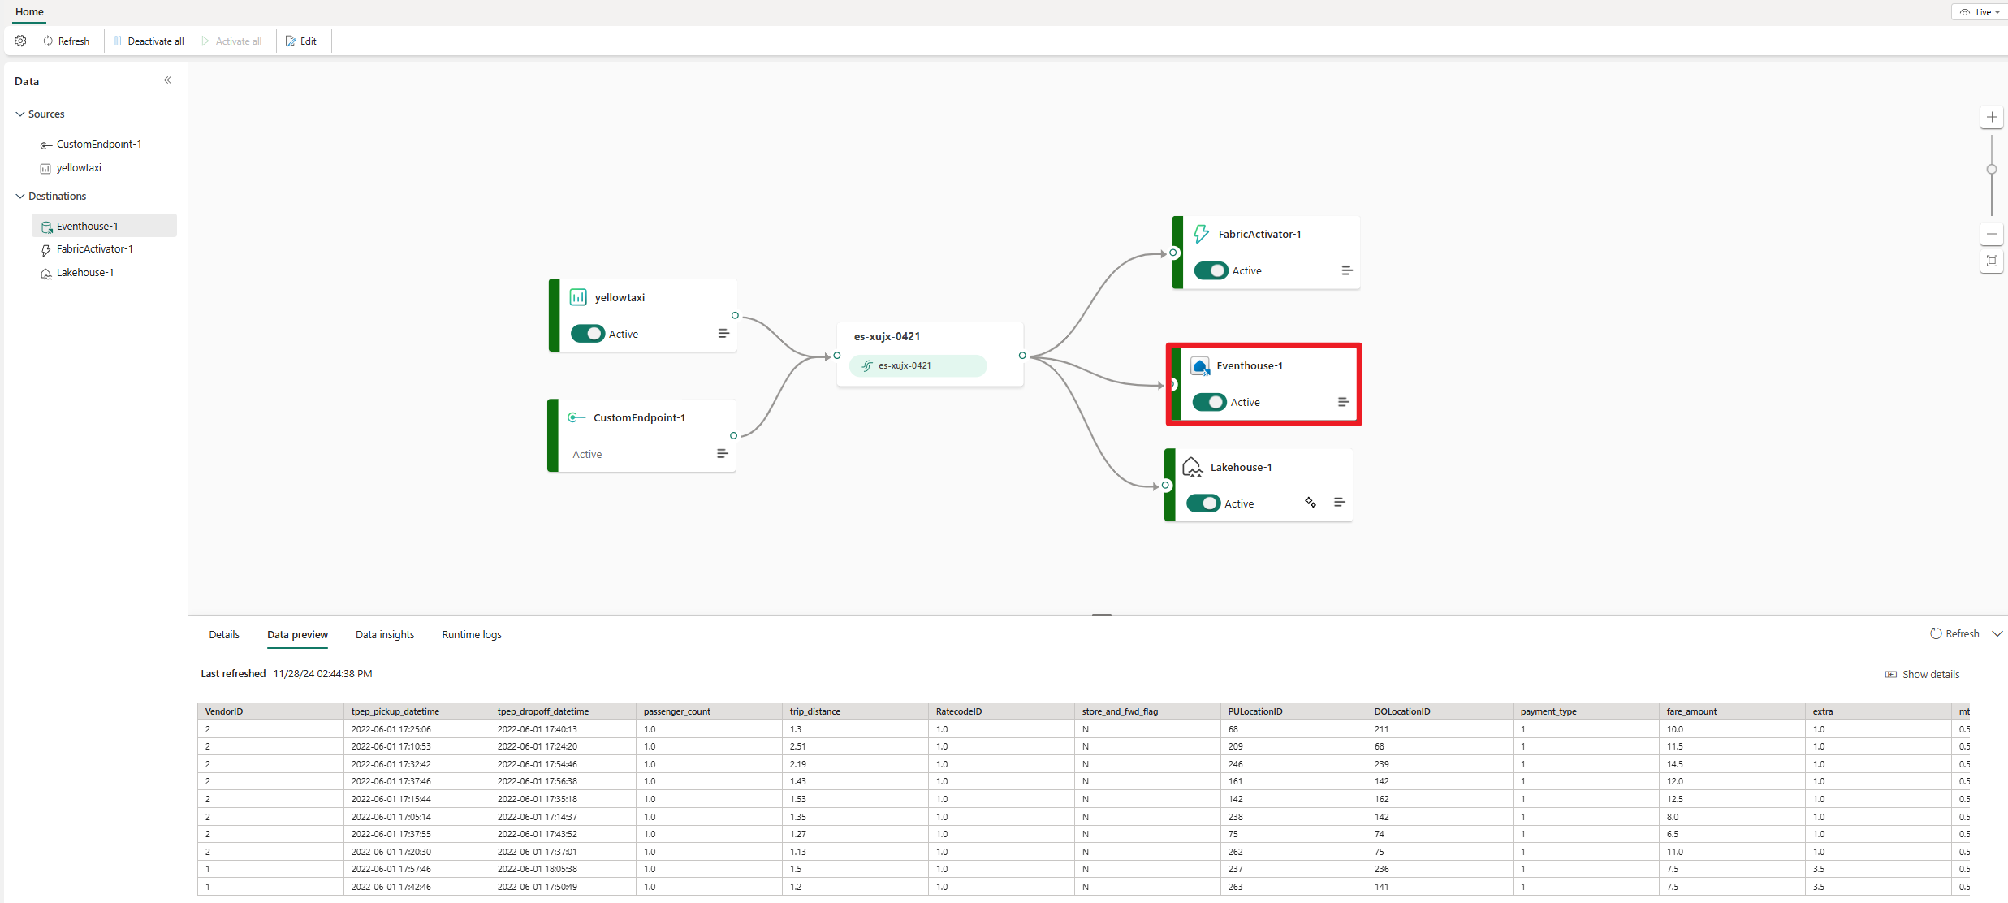Image resolution: width=2008 pixels, height=903 pixels.
Task: Select FabricActivator-1 in the Destinations list
Action: click(95, 248)
